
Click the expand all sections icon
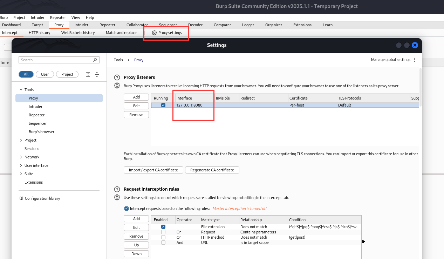[x=88, y=74]
